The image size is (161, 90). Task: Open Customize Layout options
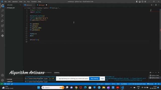[145, 1]
